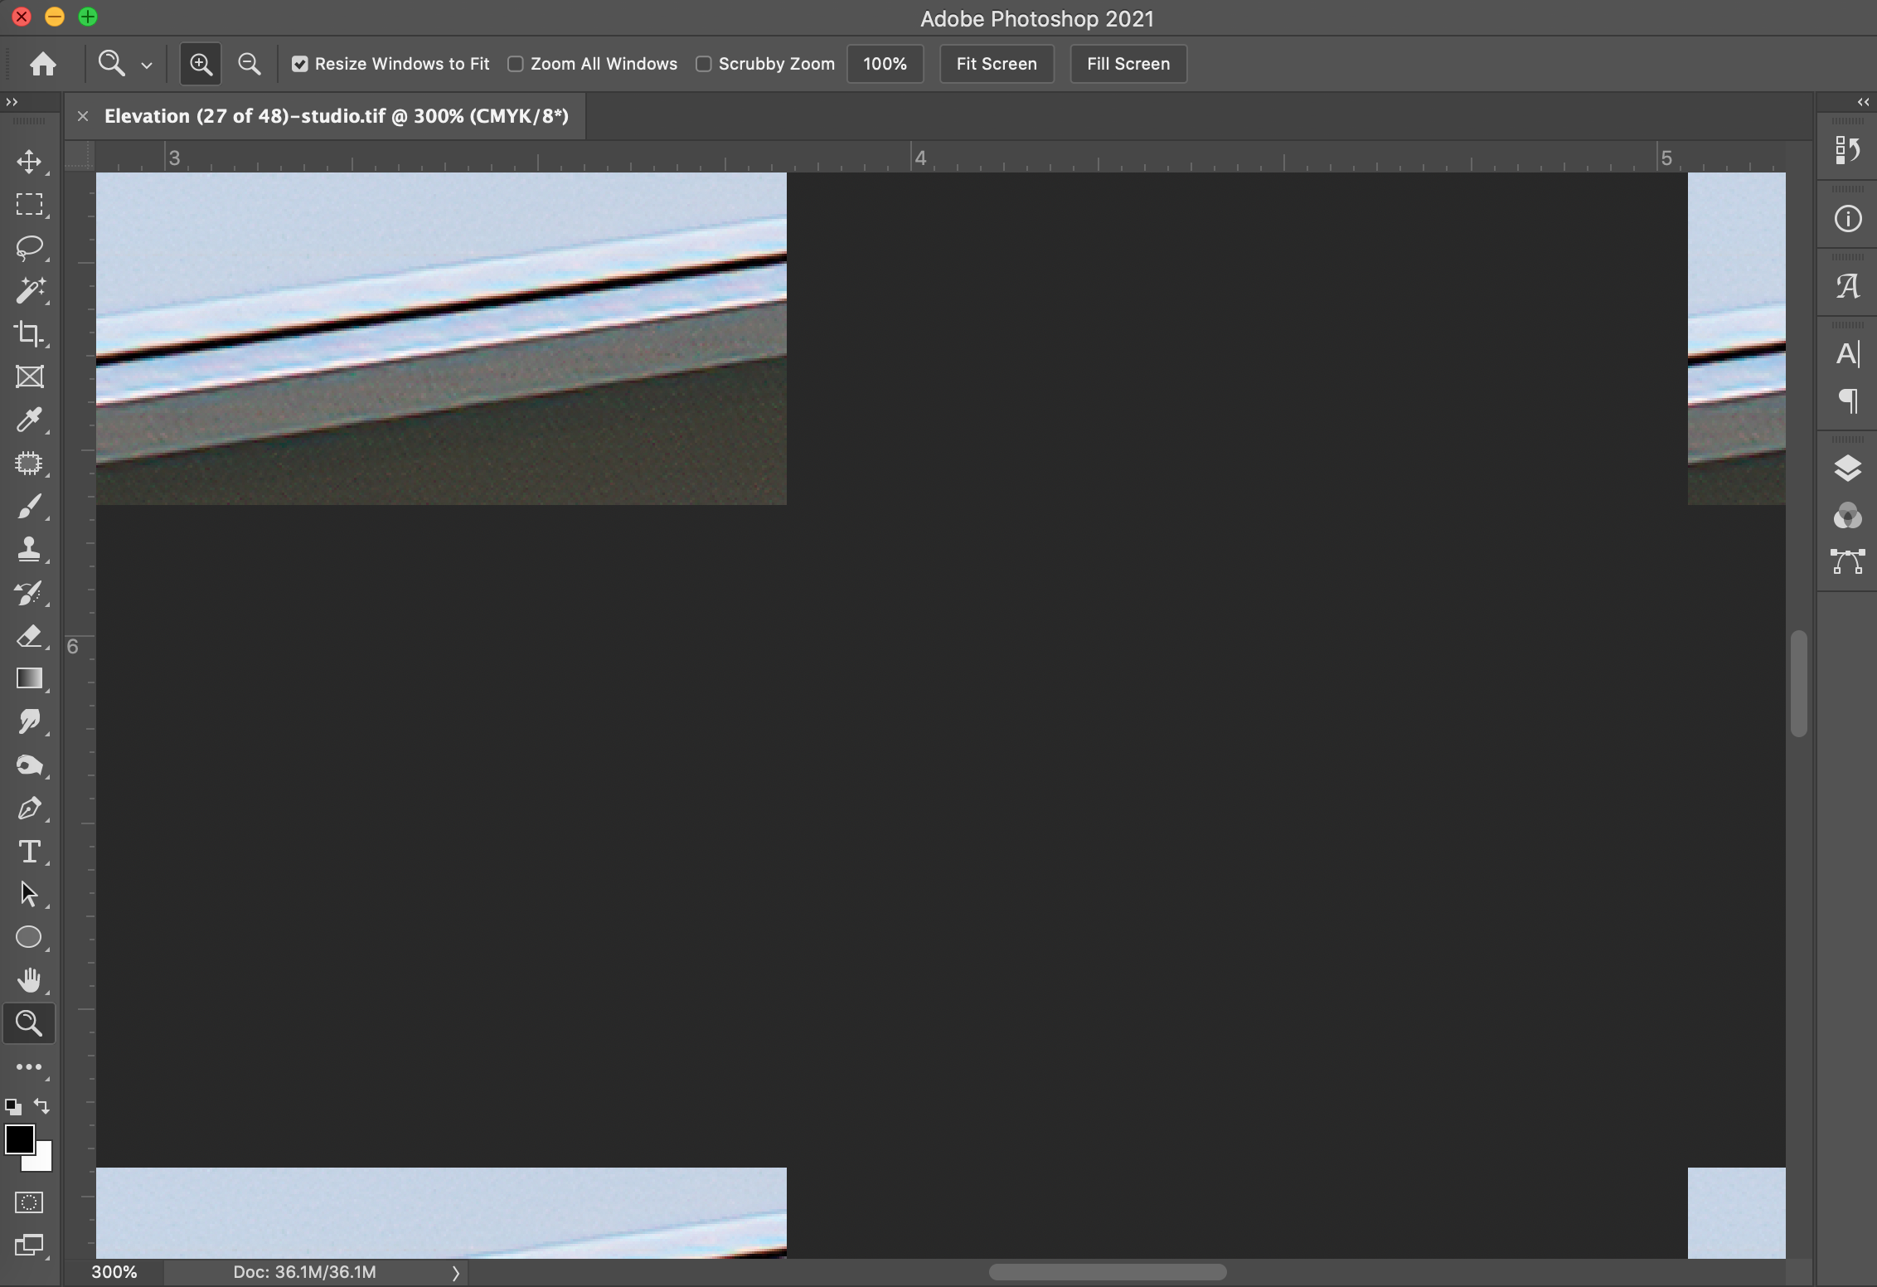Select the Clone Stamp tool
Screen dimensions: 1877x1287
(29, 549)
